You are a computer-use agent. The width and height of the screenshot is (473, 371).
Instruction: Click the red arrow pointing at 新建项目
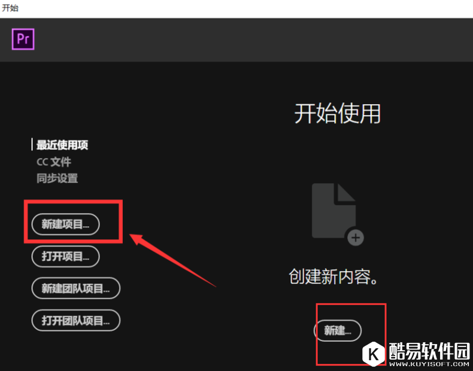[x=172, y=260]
